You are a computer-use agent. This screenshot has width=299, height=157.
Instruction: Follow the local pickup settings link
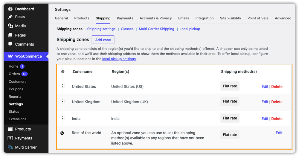click(x=119, y=59)
